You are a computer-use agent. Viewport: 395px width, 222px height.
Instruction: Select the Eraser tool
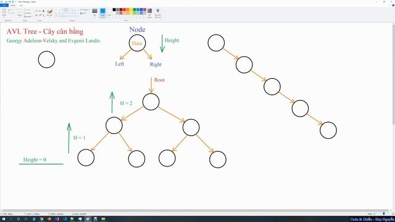[36, 15]
